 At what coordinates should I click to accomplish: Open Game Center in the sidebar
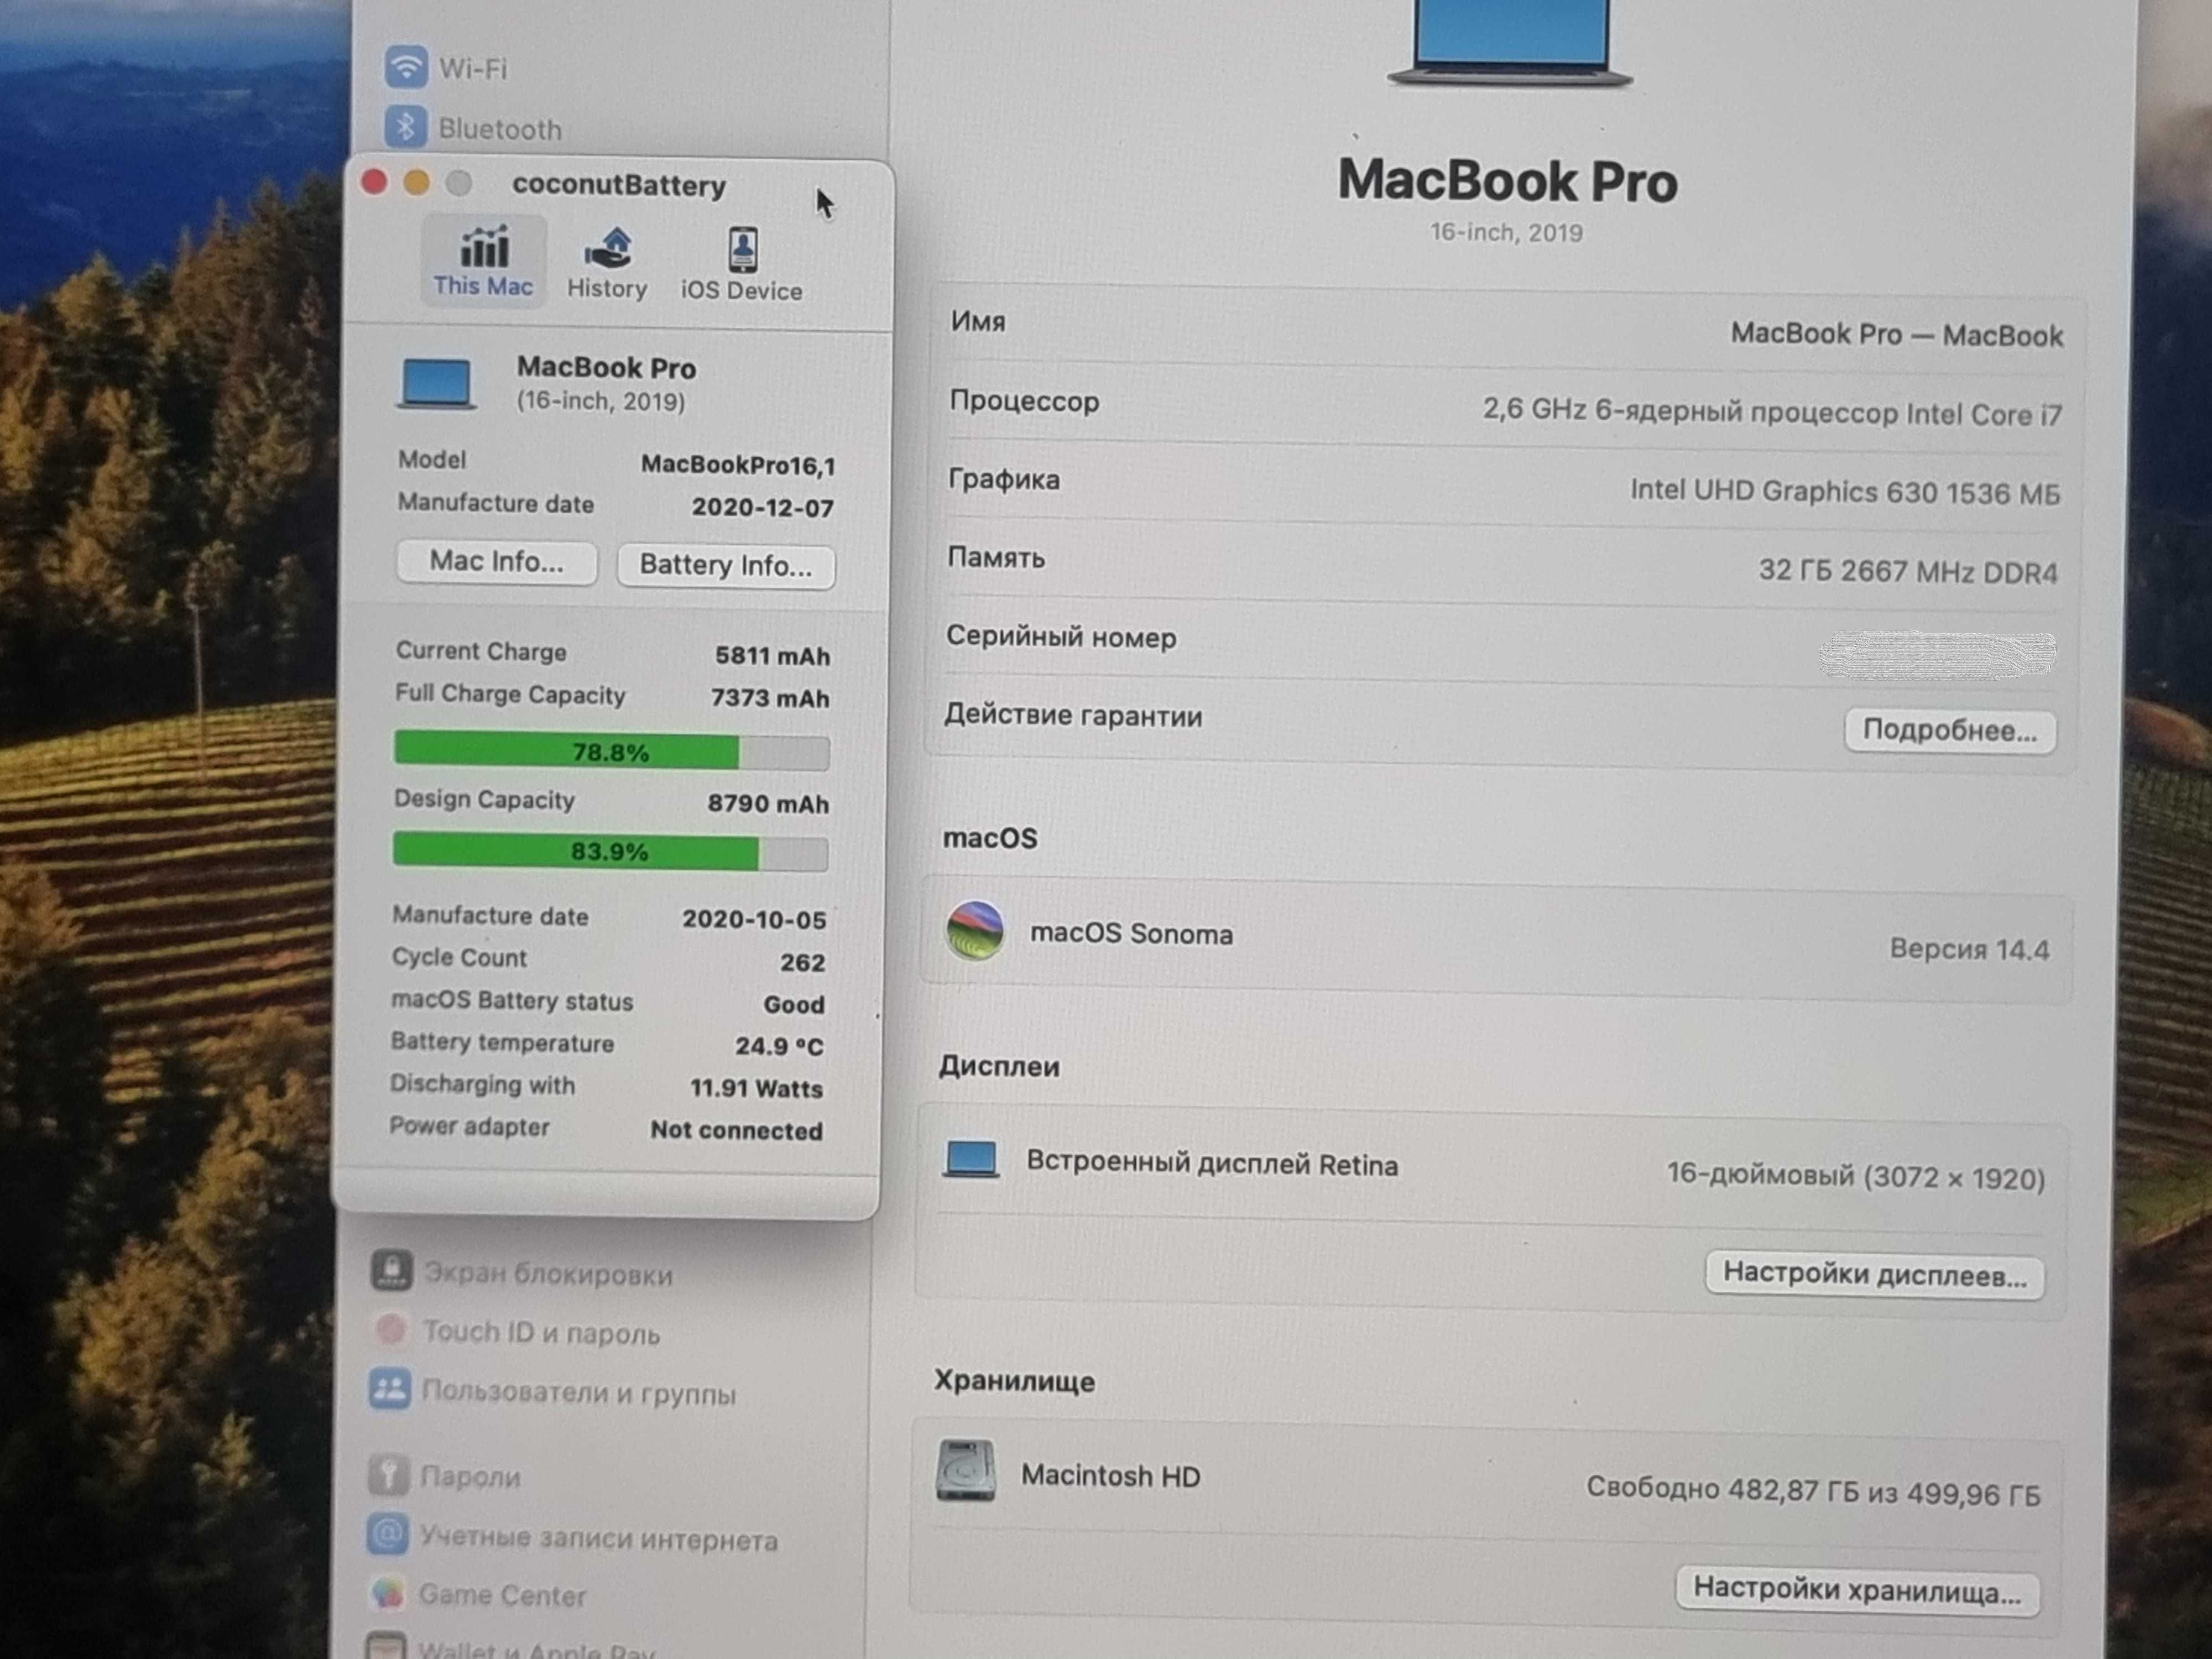click(x=477, y=1595)
